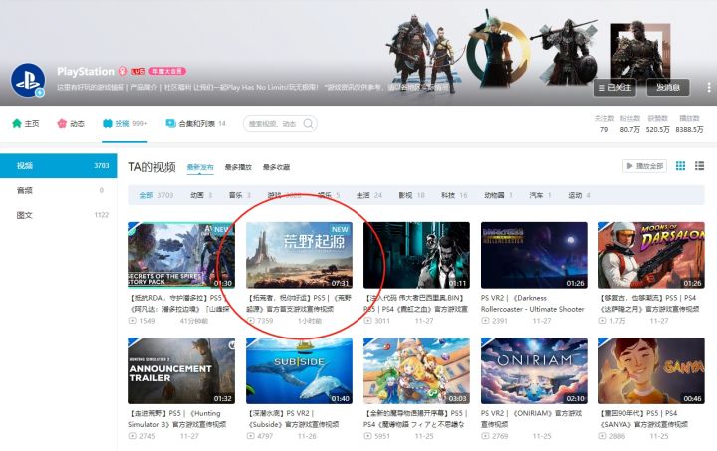Open the 《SANYA》 title link
The height and width of the screenshot is (451, 717).
643,418
